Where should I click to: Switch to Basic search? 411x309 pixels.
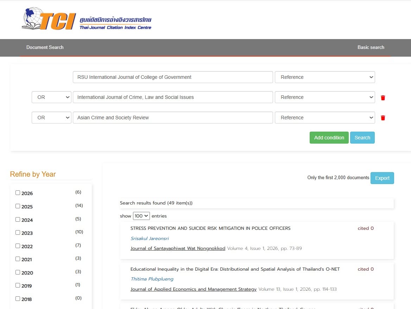371,48
